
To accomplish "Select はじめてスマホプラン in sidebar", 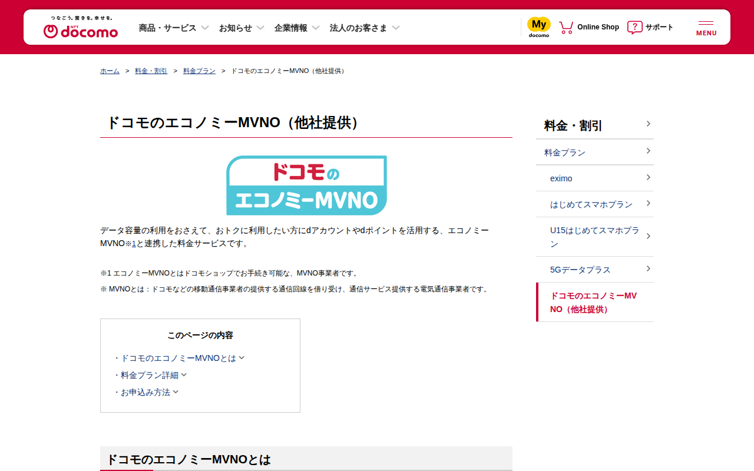I will [595, 204].
